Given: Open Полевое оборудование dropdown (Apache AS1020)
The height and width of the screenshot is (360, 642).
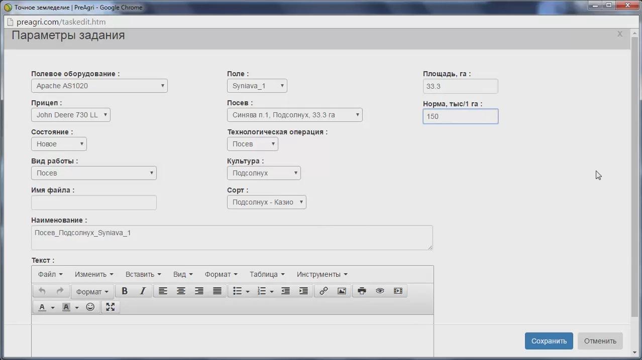Looking at the screenshot, I should [99, 86].
